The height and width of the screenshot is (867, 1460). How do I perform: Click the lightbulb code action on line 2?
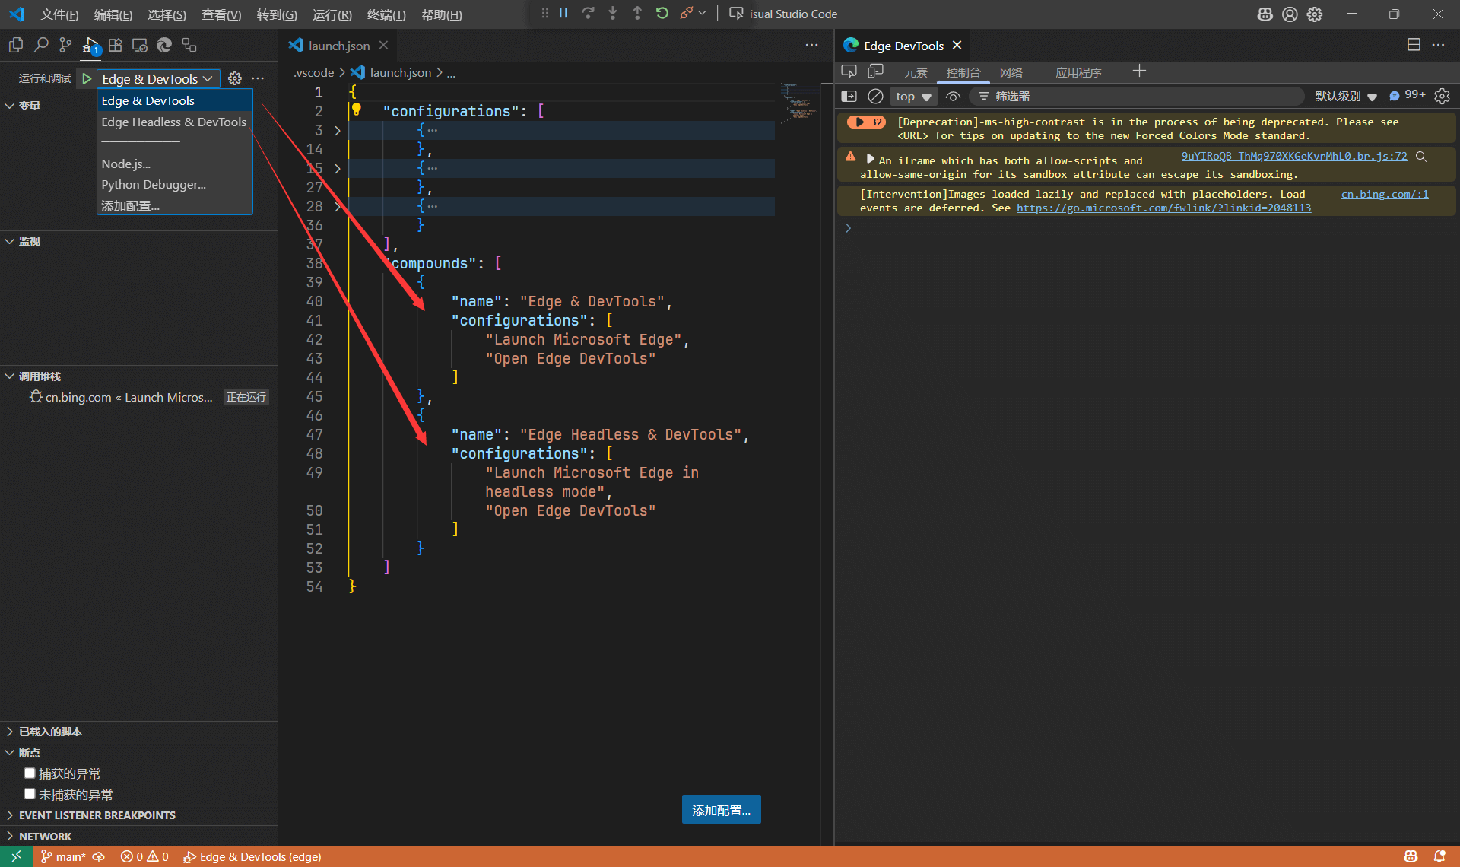click(x=356, y=110)
